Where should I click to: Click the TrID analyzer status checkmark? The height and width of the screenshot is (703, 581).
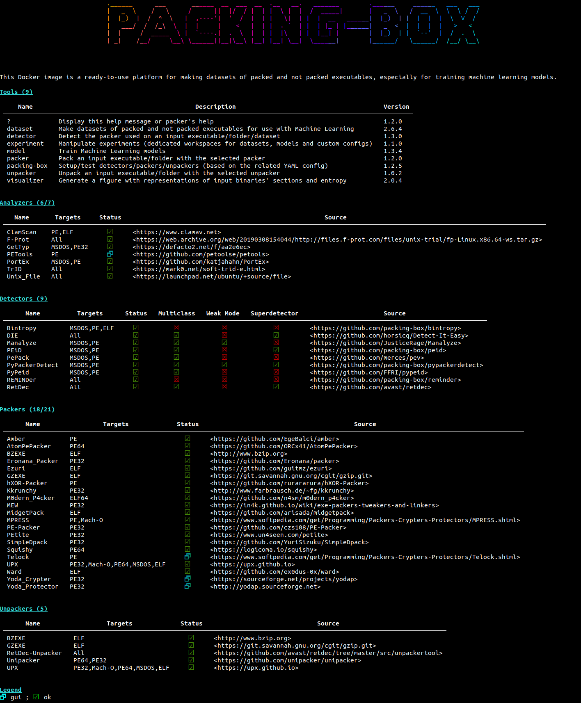click(110, 269)
